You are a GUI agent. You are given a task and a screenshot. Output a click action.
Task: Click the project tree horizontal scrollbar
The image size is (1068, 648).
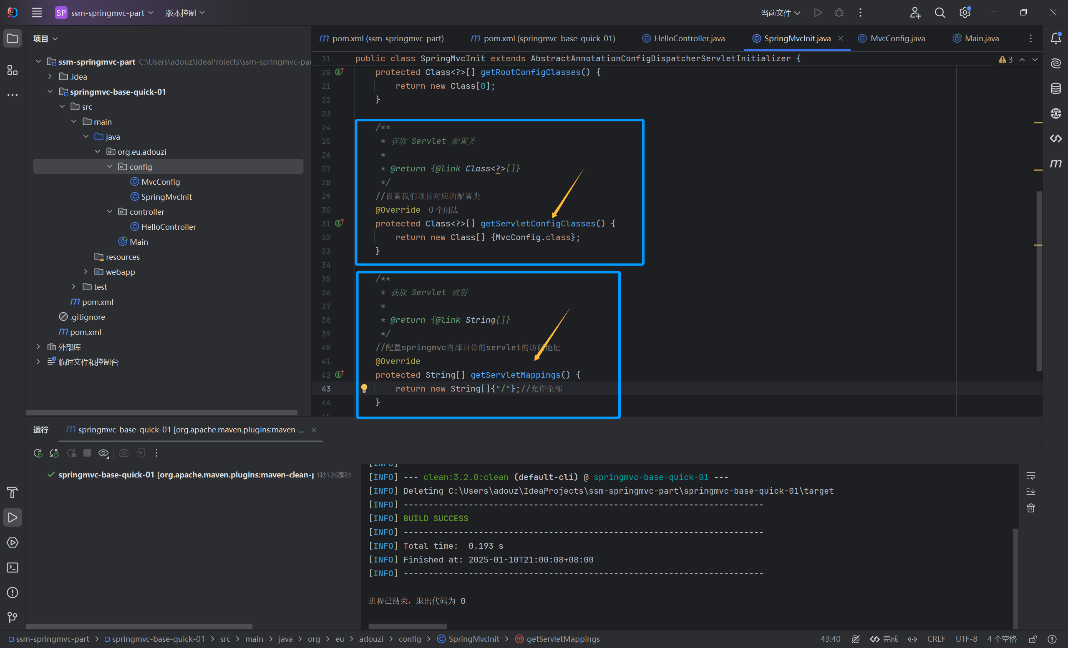pos(161,412)
